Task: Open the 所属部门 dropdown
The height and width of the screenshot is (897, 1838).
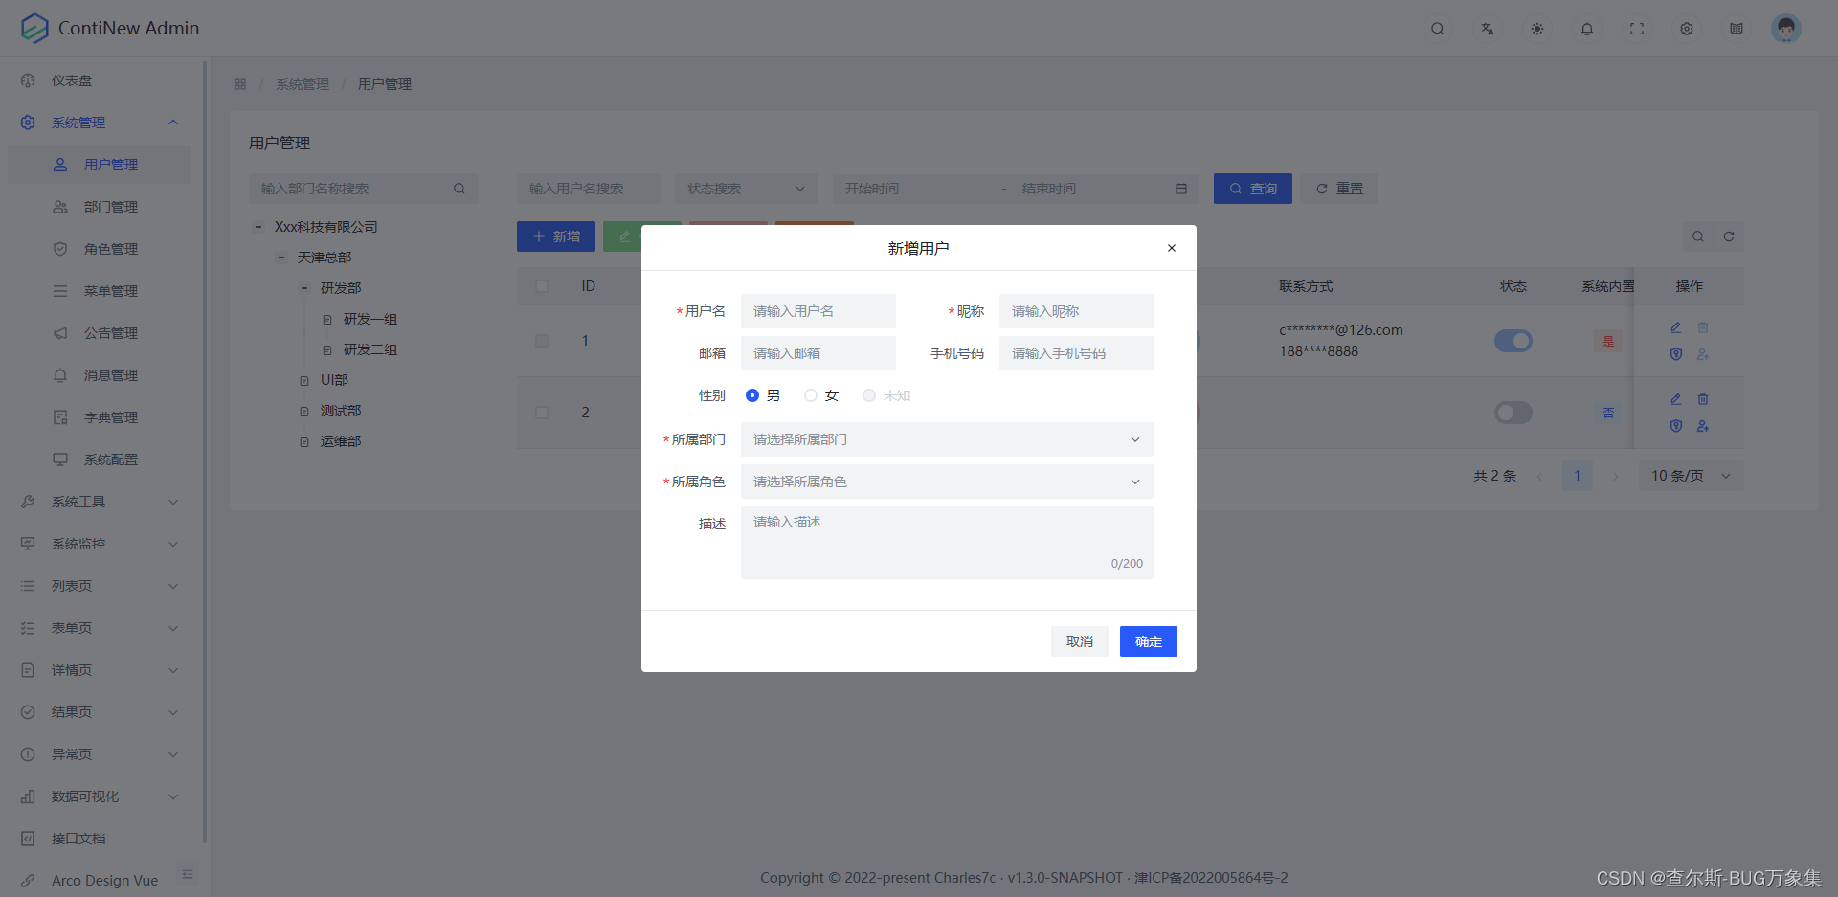Action: coord(947,439)
